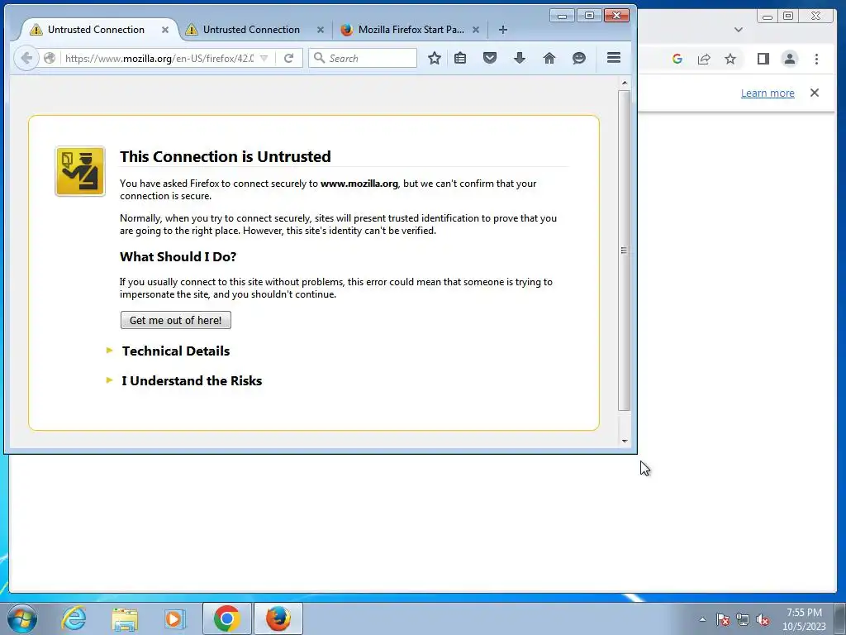Open the Firefox hamburger menu

614,58
